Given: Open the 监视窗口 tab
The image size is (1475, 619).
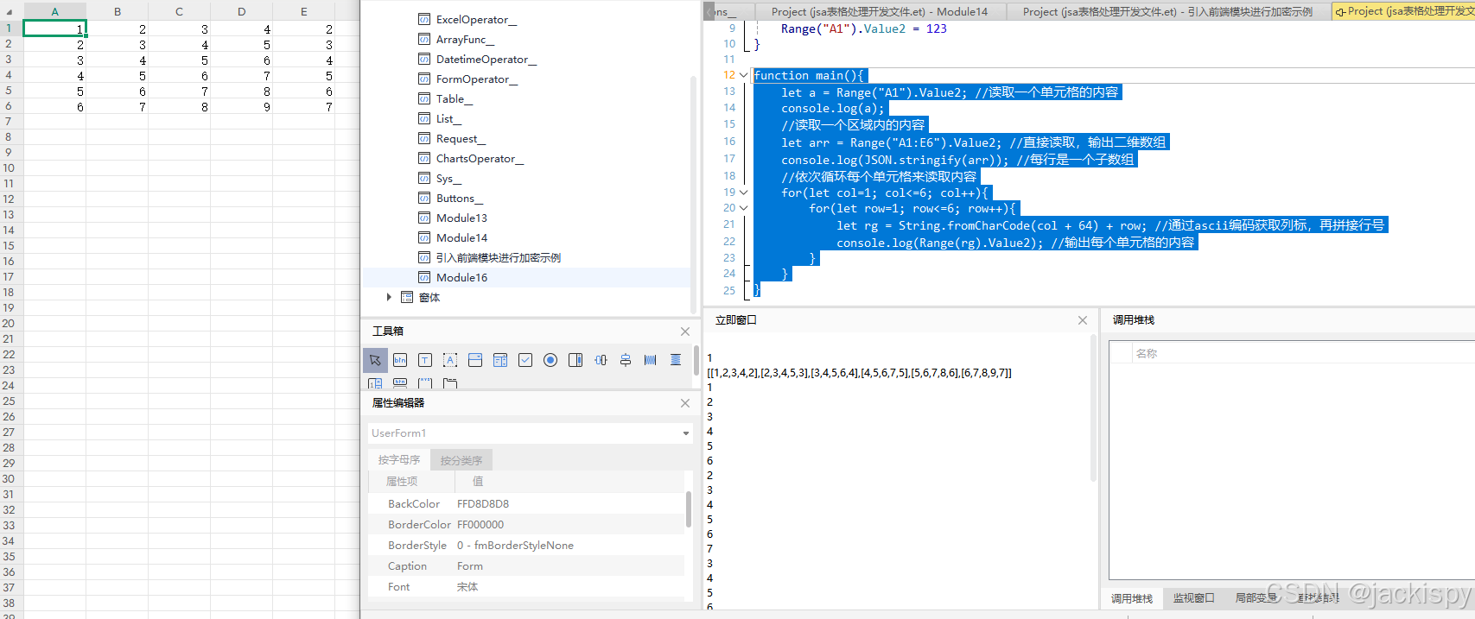Looking at the screenshot, I should click(x=1194, y=598).
